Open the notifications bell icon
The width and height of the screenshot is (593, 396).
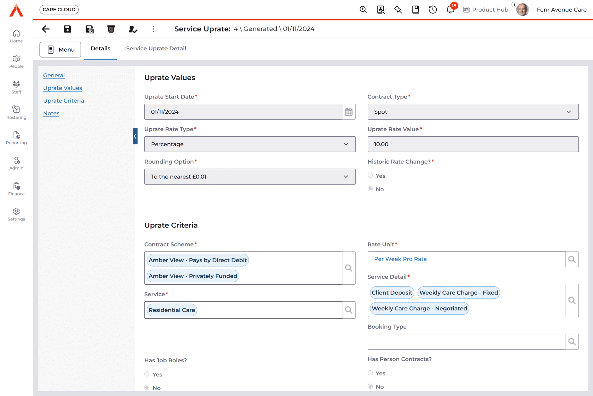coord(450,10)
